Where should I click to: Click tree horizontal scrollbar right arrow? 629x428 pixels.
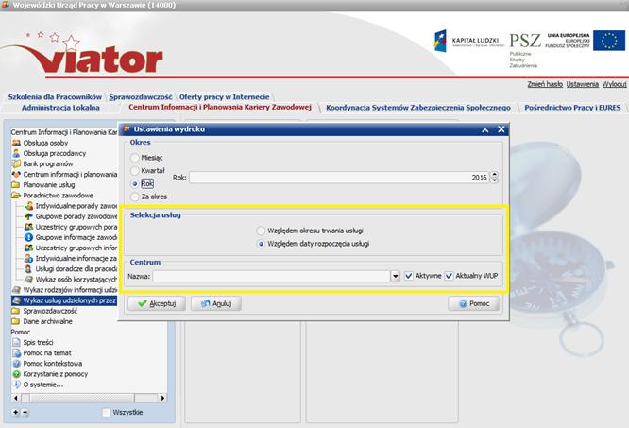click(x=162, y=398)
